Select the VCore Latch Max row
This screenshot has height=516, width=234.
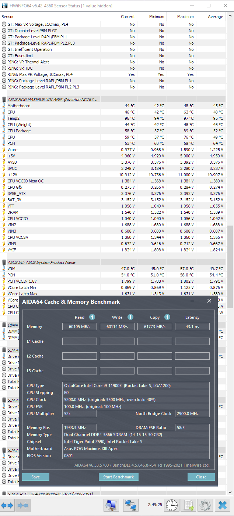(113, 294)
